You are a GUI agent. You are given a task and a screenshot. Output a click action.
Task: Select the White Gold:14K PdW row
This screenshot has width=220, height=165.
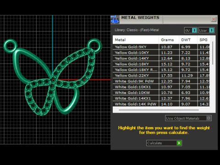click(x=161, y=104)
